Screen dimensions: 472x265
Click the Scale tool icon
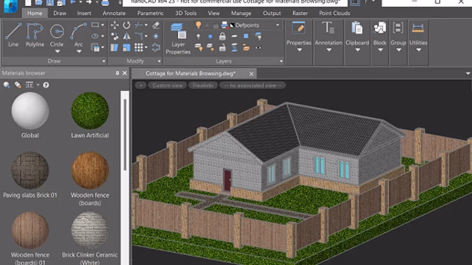point(127,48)
